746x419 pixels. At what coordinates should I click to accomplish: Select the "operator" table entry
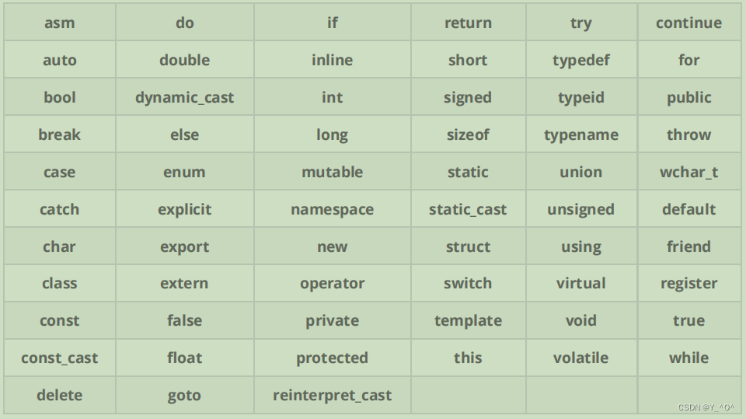[332, 283]
